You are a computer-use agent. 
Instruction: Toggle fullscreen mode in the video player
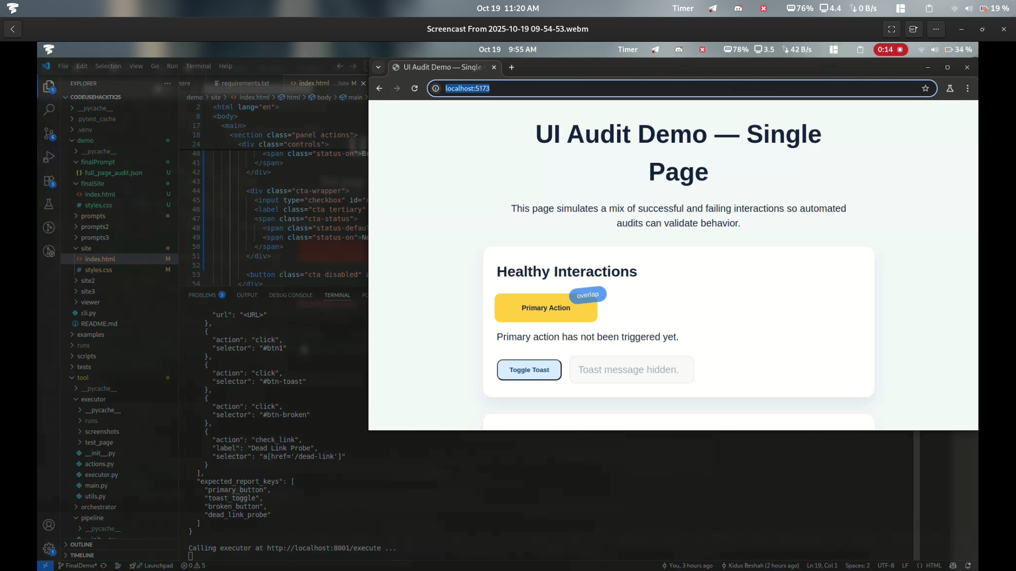892,29
